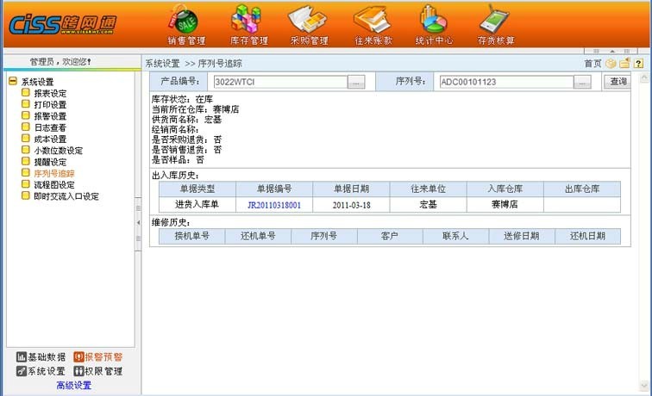652x396 pixels.
Task: Open 报警预警 alarm warning section
Action: point(97,357)
